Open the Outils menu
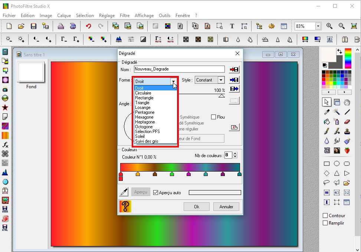 pos(165,16)
